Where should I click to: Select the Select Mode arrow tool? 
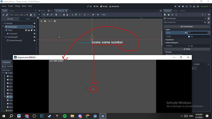(39, 15)
